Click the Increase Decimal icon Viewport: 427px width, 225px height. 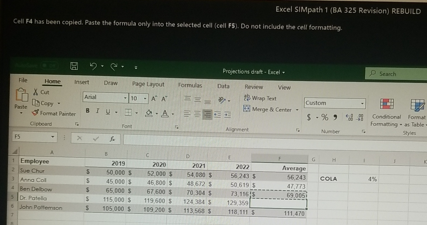(350, 117)
